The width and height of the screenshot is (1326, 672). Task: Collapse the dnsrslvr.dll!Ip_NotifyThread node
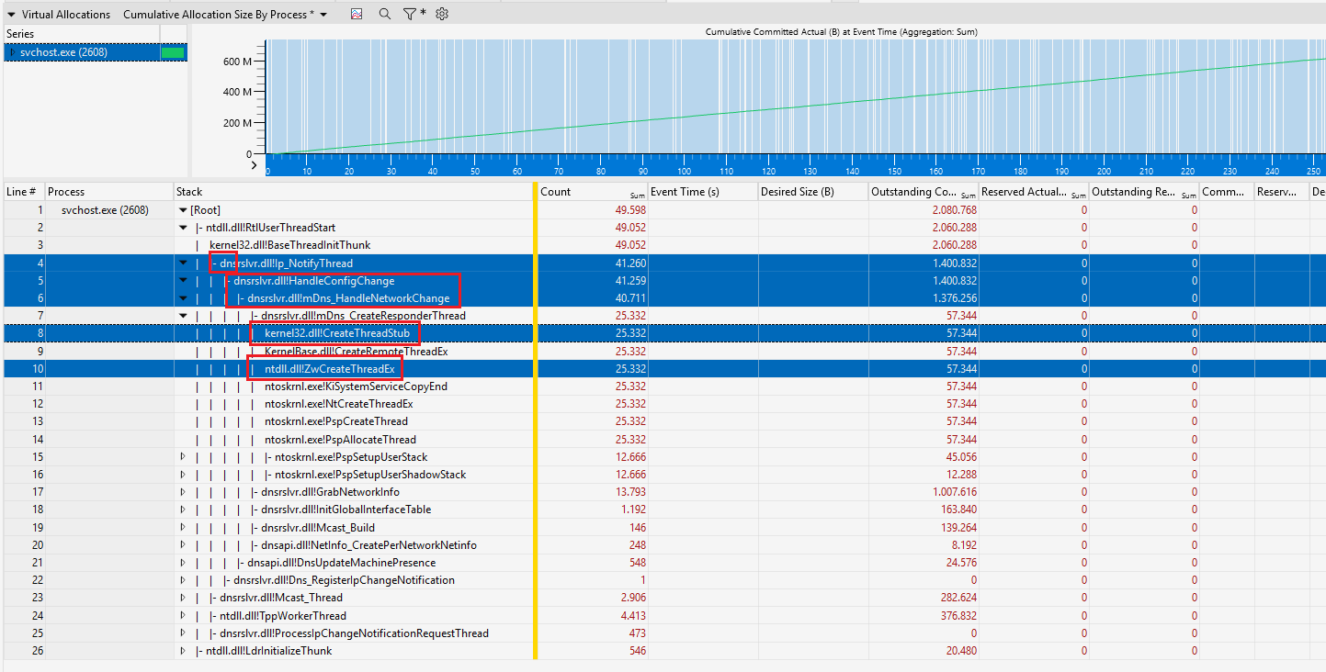point(183,263)
